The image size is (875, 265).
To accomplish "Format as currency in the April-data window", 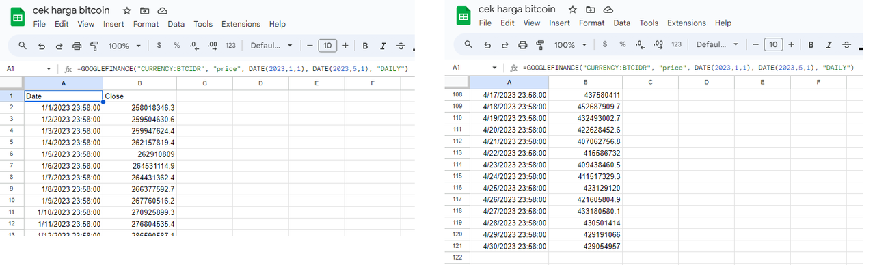I will tap(605, 44).
